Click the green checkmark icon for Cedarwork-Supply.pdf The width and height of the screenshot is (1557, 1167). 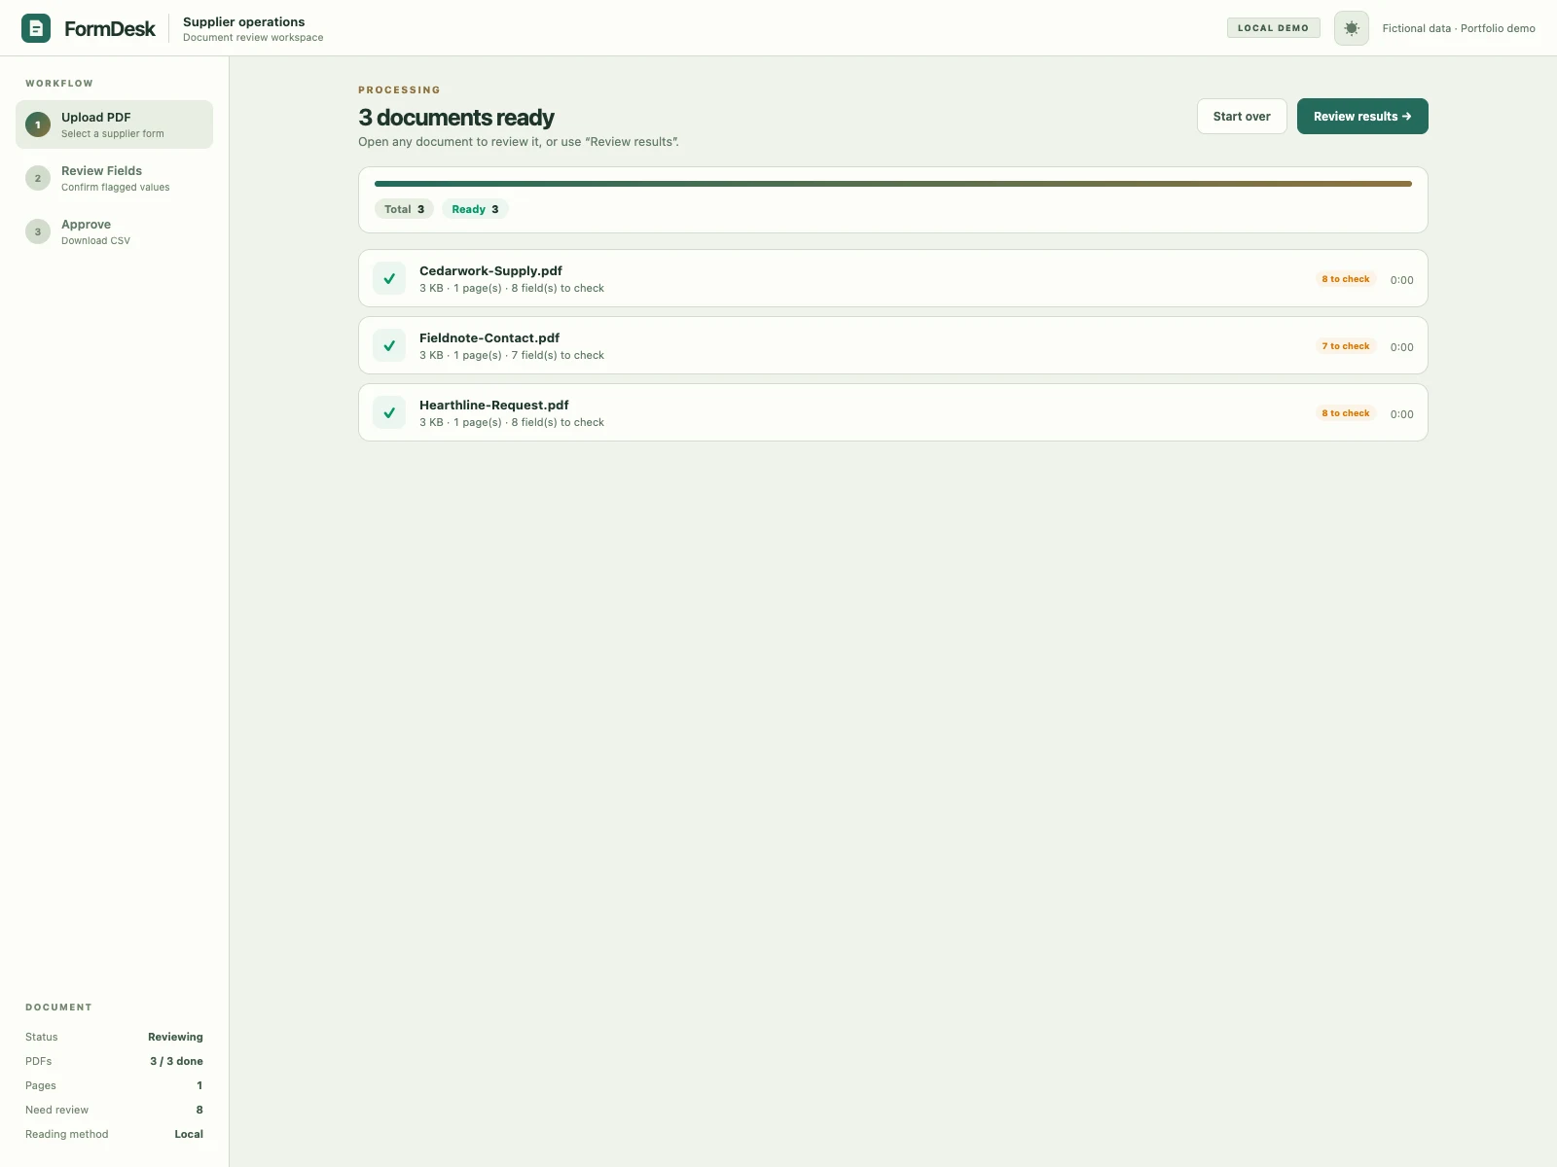(x=389, y=279)
